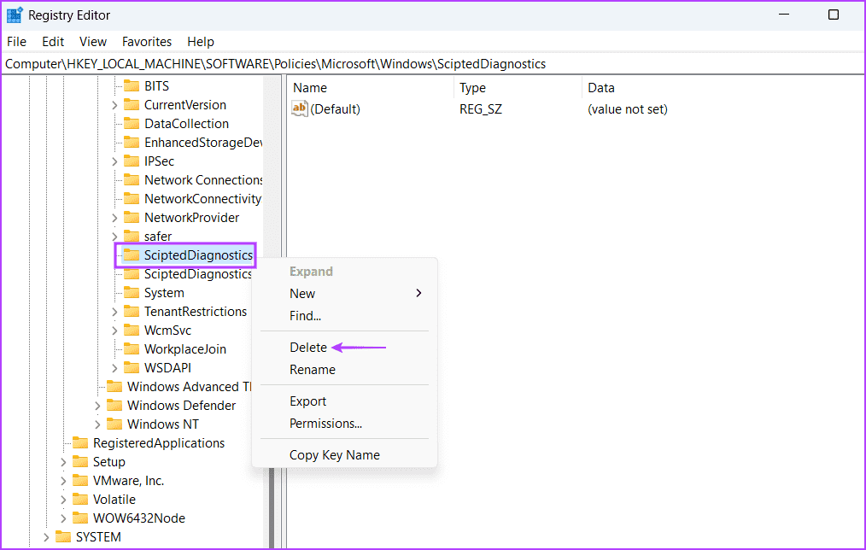Image resolution: width=866 pixels, height=550 pixels.
Task: Click the registry path address bar
Action: click(432, 63)
